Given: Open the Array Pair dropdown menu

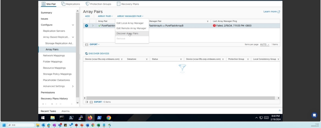Looking at the screenshot, I should [x=105, y=16].
